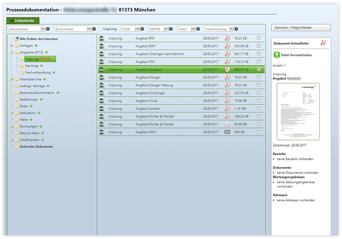Viewport: 342px width, 239px height.
Task: Click the blank file icon for Richter & Frenzel
Action: click(x=227, y=124)
